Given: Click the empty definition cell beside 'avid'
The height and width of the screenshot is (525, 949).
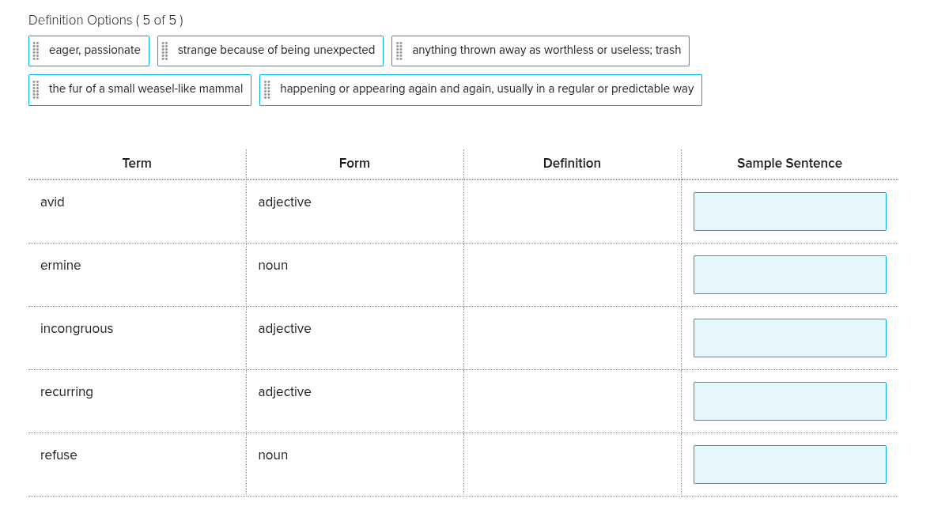Looking at the screenshot, I should pyautogui.click(x=572, y=211).
